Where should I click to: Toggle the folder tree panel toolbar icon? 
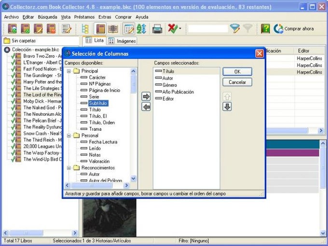click(x=85, y=28)
